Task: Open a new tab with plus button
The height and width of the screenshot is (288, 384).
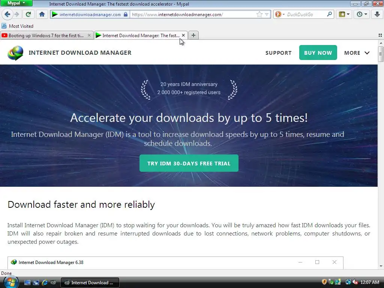Action: click(193, 36)
